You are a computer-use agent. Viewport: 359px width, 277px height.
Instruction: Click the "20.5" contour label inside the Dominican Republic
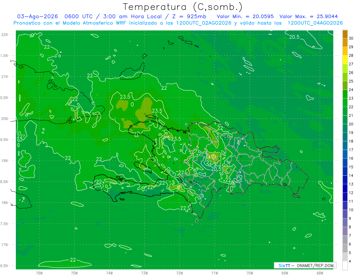pos(216,169)
